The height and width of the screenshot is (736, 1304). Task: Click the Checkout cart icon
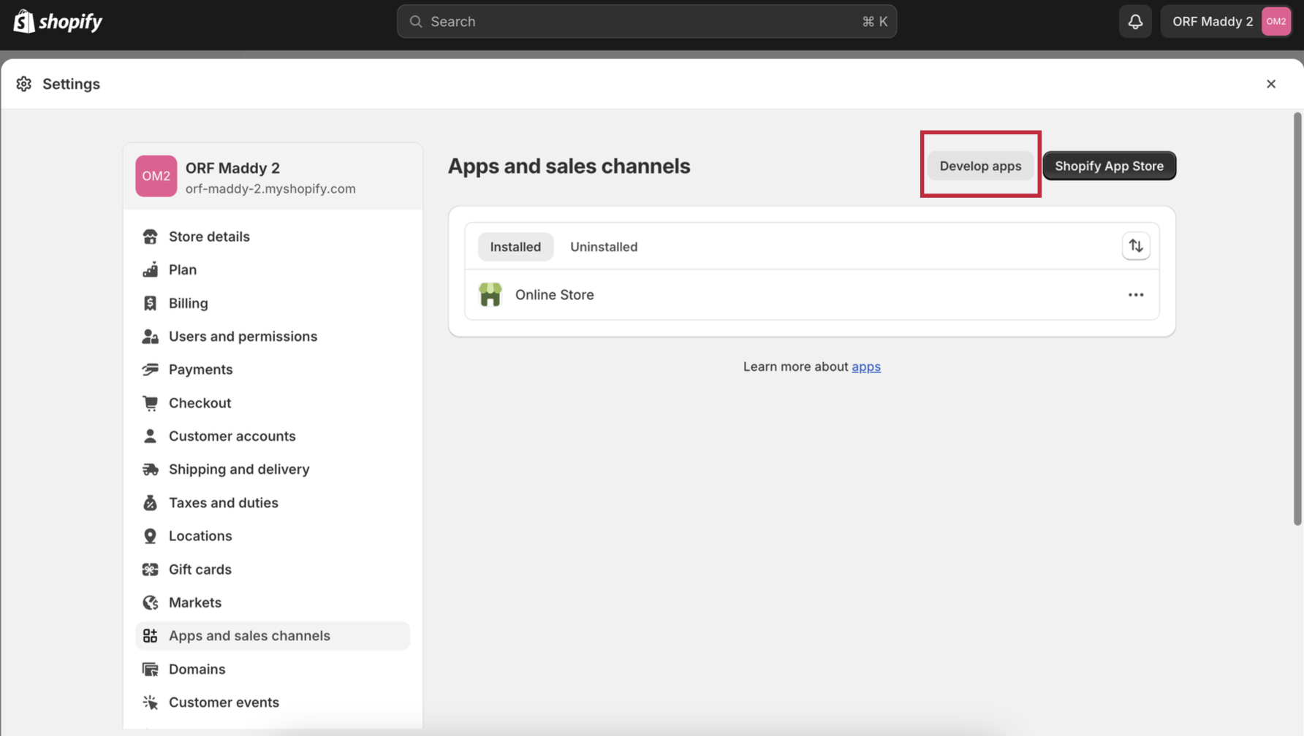point(150,403)
